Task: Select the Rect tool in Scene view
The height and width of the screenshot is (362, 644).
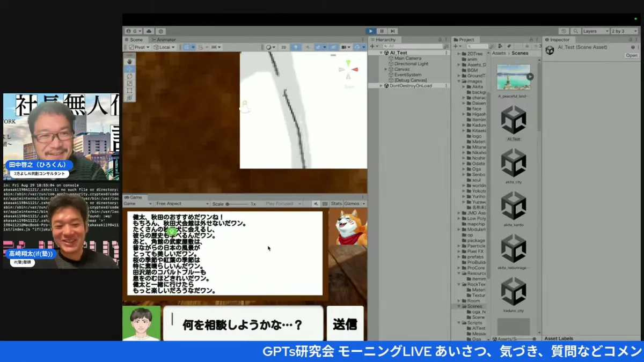Action: 129,91
